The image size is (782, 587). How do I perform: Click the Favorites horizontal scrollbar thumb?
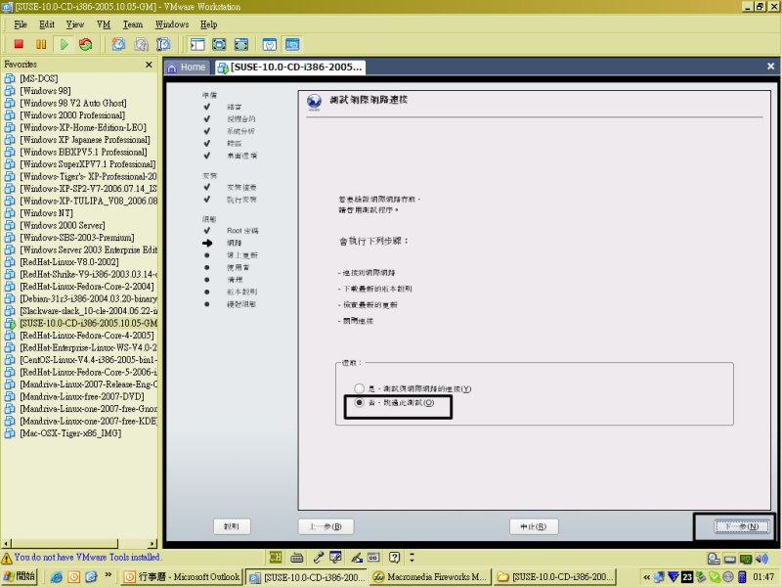[x=65, y=543]
